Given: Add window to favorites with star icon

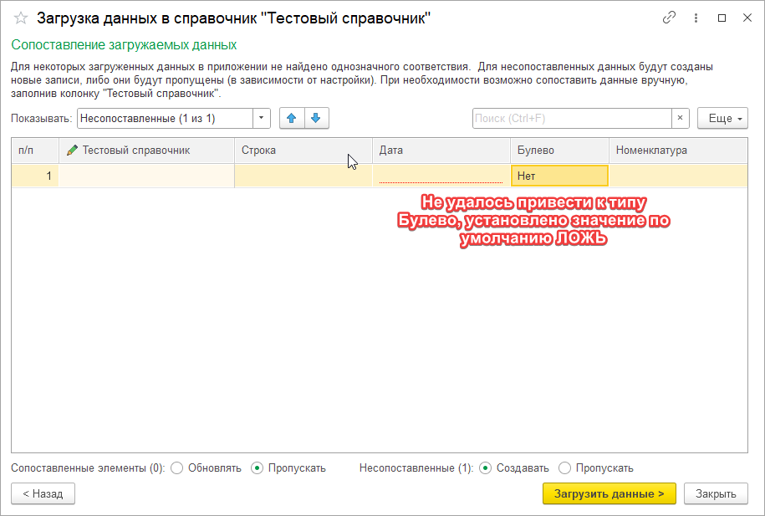Looking at the screenshot, I should pyautogui.click(x=21, y=18).
